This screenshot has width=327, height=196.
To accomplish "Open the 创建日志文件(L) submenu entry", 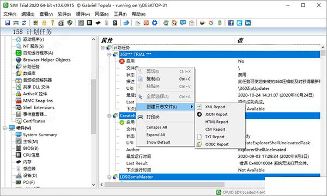I will point(165,107).
